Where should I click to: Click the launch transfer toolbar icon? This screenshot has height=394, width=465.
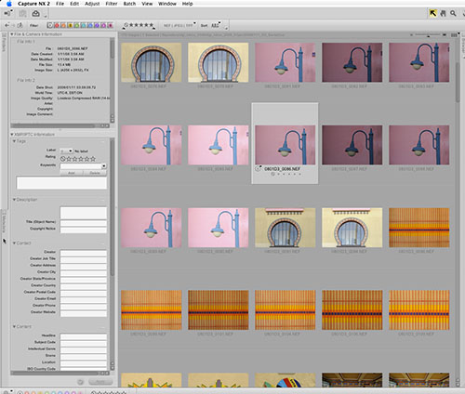click(x=7, y=13)
